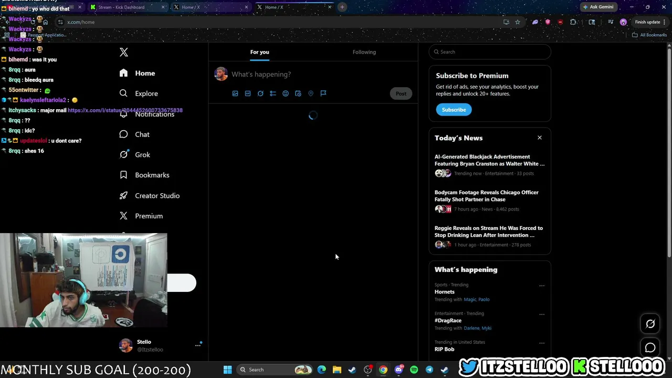Open a new browser tab
This screenshot has height=378, width=672.
342,7
